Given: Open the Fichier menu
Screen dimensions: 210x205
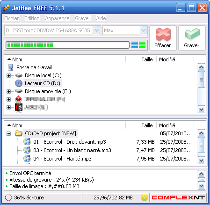Looking at the screenshot, I should click(12, 18).
